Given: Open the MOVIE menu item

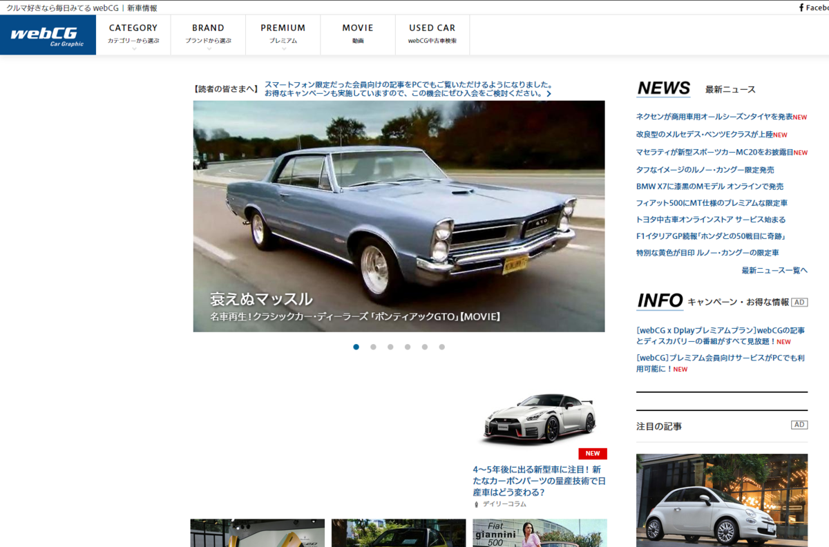Looking at the screenshot, I should [x=357, y=35].
